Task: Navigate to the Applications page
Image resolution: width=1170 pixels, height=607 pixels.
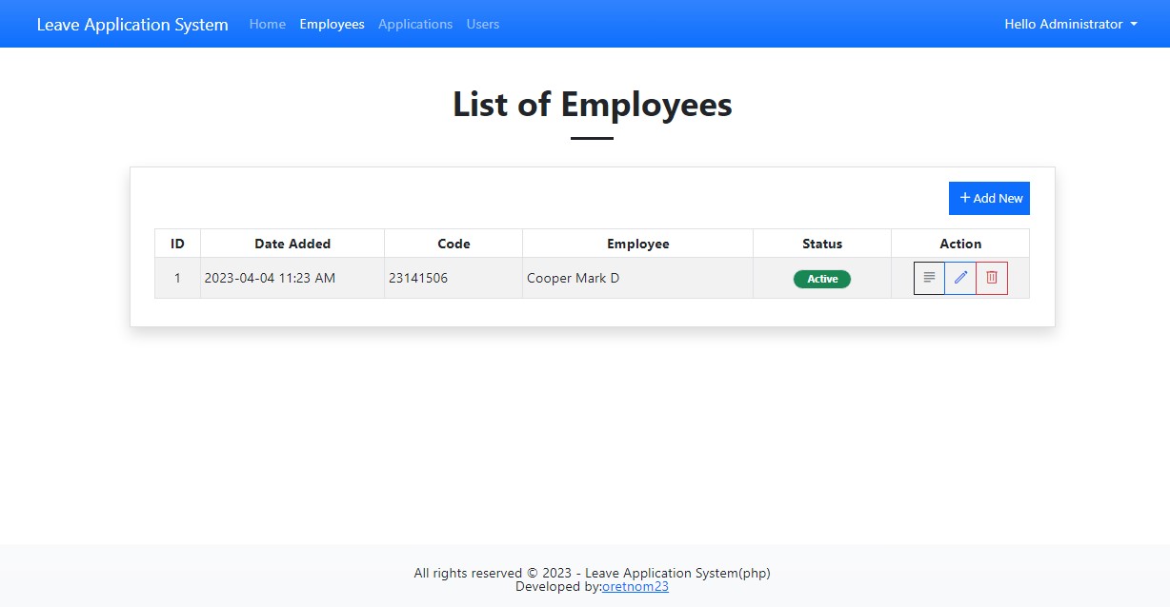Action: [x=415, y=24]
